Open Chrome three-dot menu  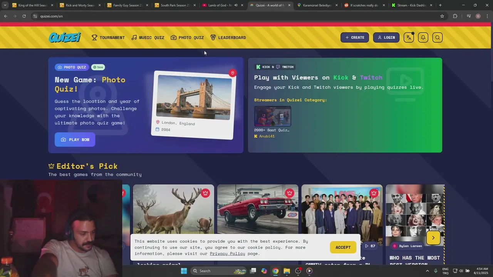[488, 16]
